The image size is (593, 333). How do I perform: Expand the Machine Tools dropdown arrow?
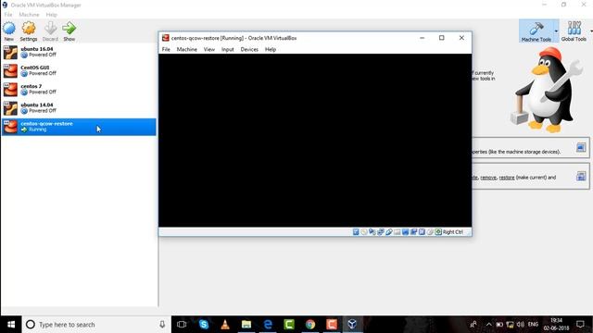click(556, 31)
